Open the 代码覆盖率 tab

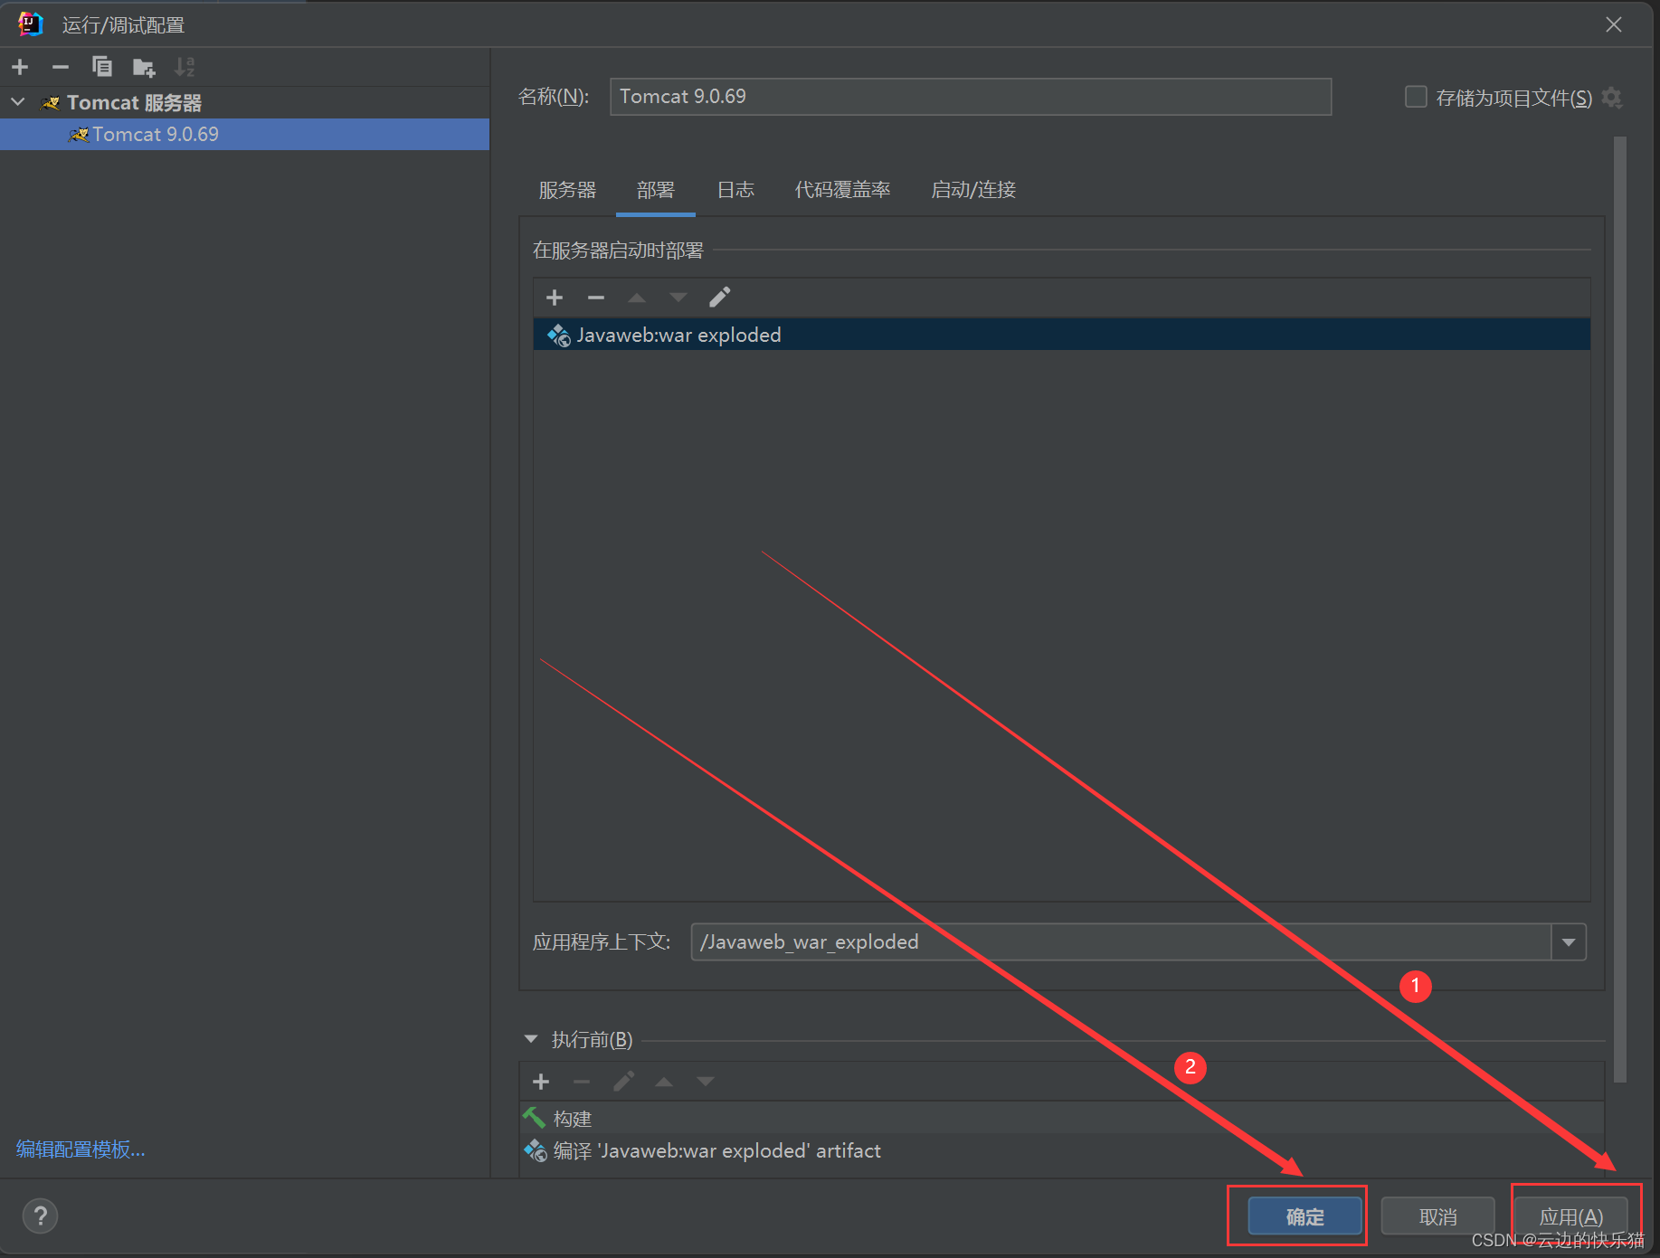click(x=842, y=190)
